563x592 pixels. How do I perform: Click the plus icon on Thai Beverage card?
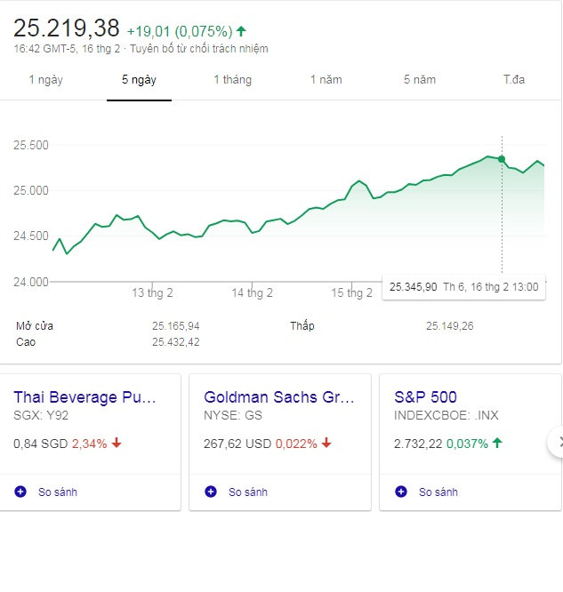[20, 492]
